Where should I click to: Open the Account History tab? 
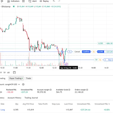[x=14, y=98]
